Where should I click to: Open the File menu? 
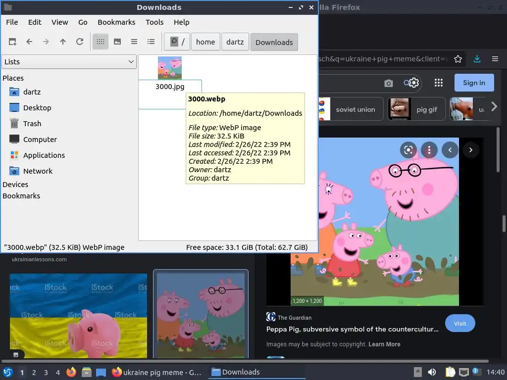point(12,22)
